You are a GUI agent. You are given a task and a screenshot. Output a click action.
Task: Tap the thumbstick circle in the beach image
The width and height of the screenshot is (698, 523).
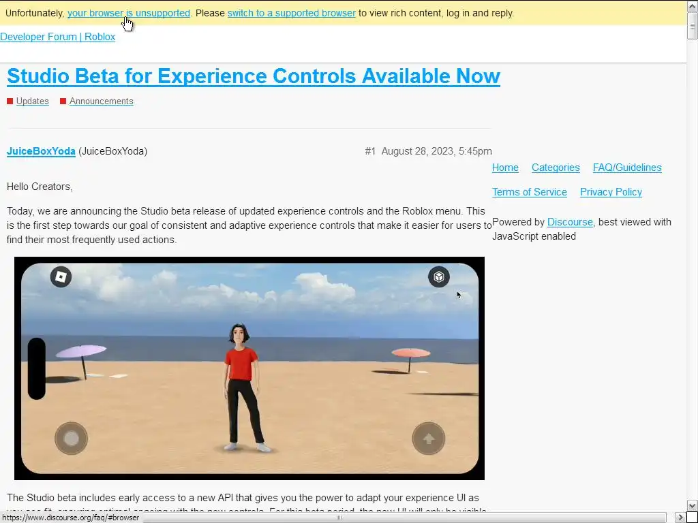click(71, 439)
